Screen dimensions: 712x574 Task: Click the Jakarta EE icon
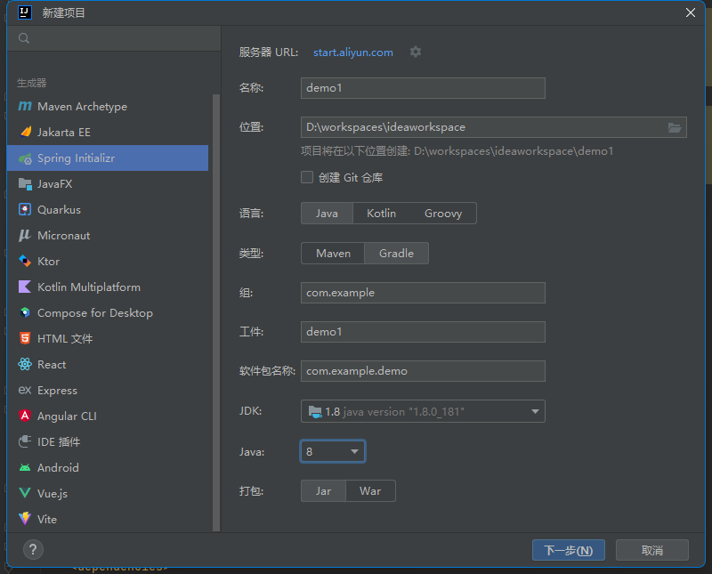pos(26,132)
